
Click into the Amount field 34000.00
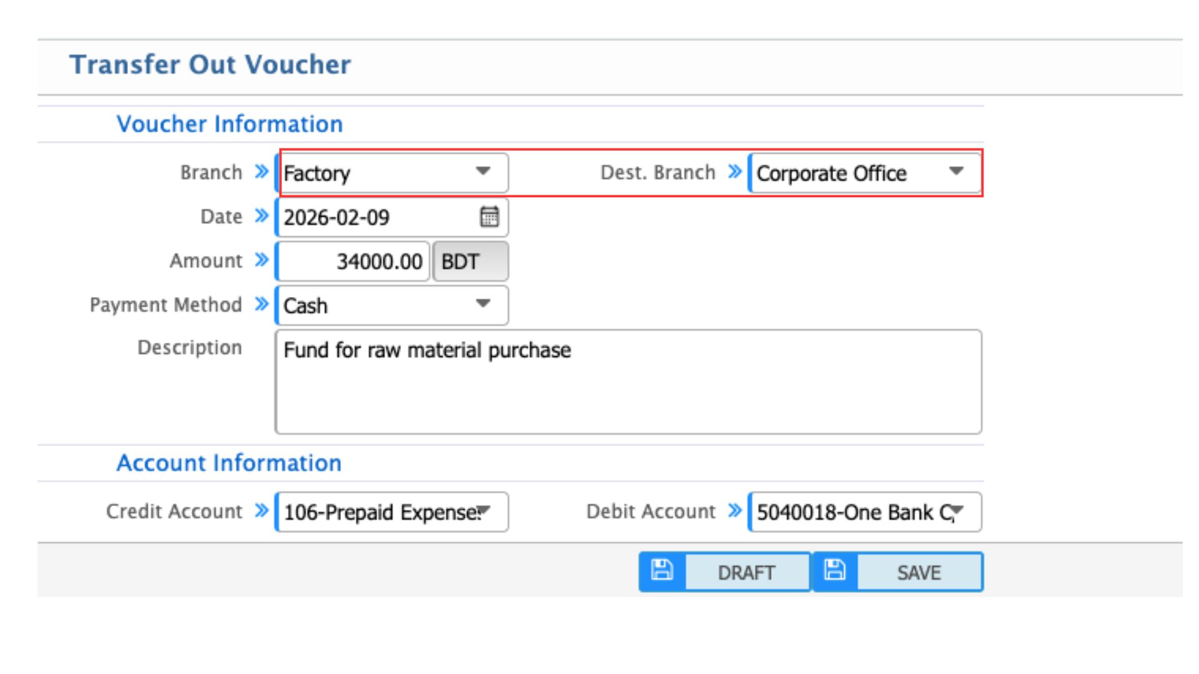pyautogui.click(x=353, y=261)
